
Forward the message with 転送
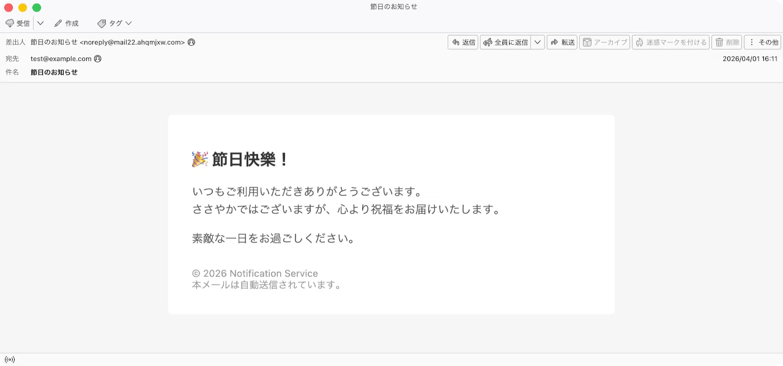(562, 42)
